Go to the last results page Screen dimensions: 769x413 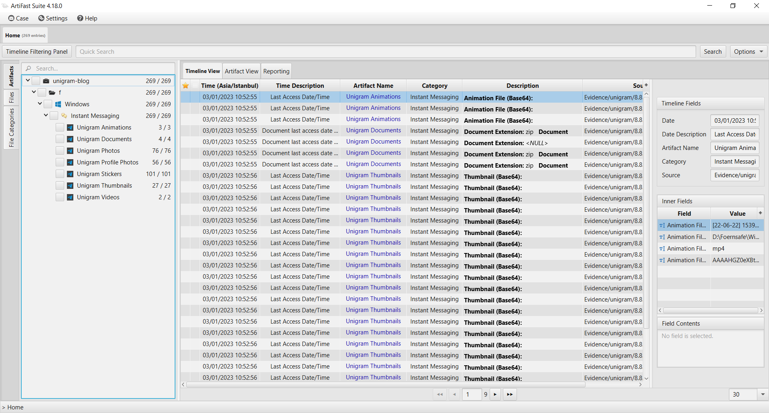(x=510, y=395)
